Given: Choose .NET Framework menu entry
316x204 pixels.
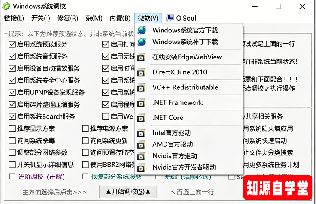Looking at the screenshot, I should (188, 102).
